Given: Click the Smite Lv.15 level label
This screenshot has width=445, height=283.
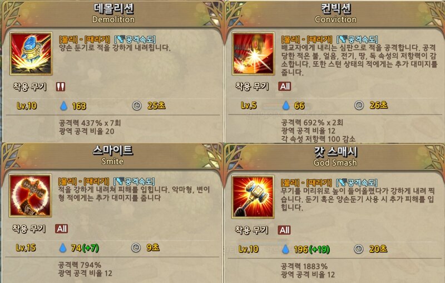Looking at the screenshot, I should 26,248.
